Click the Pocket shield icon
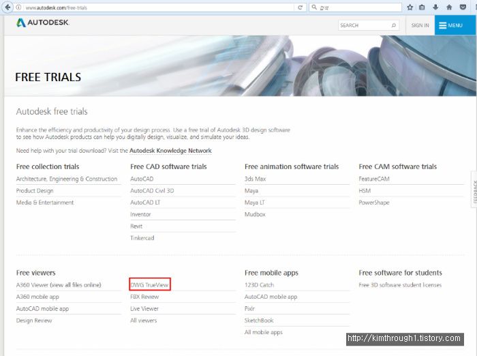Viewport: 477px width, 356px height. (463, 8)
